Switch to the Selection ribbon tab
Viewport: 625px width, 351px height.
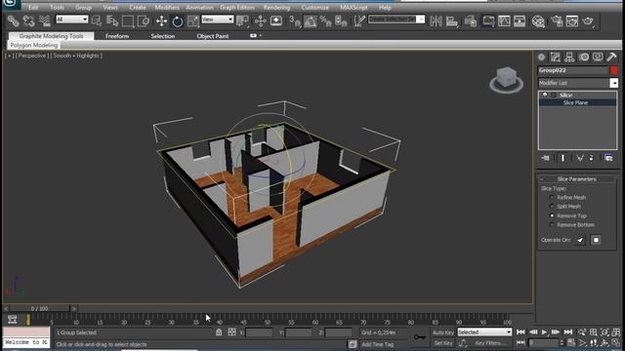point(163,36)
